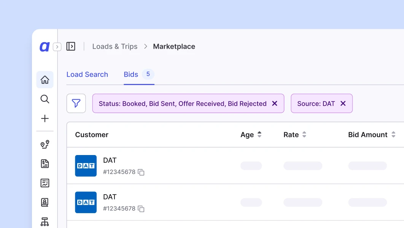This screenshot has height=228, width=404.
Task: Click the DAT logo in first row
Action: [86, 166]
